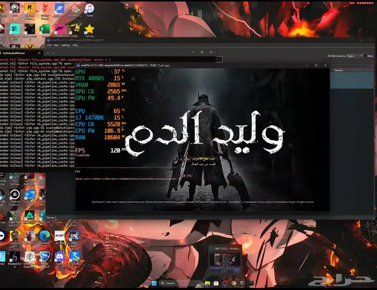Maximize the Bloodborne game window

click(316, 65)
